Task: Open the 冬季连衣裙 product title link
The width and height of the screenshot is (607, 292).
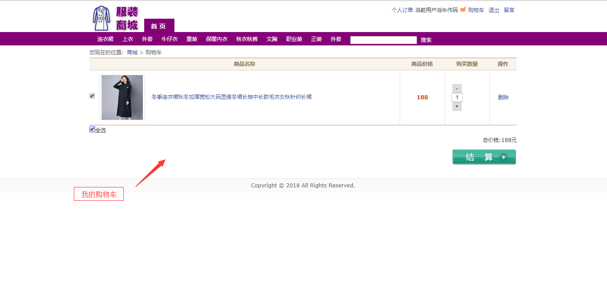Action: click(231, 97)
